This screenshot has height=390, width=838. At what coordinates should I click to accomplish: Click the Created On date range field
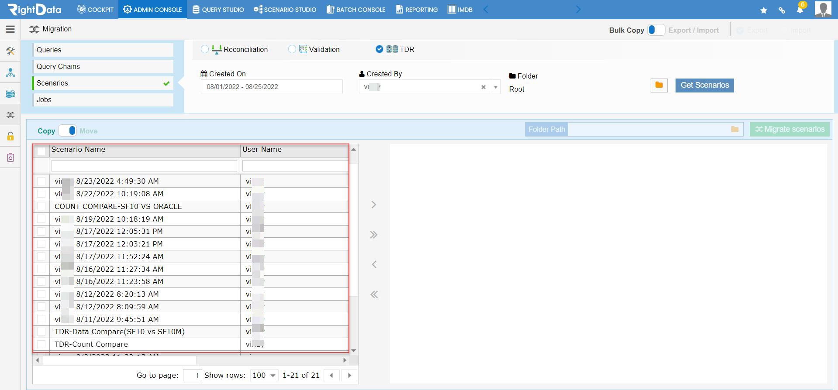272,87
